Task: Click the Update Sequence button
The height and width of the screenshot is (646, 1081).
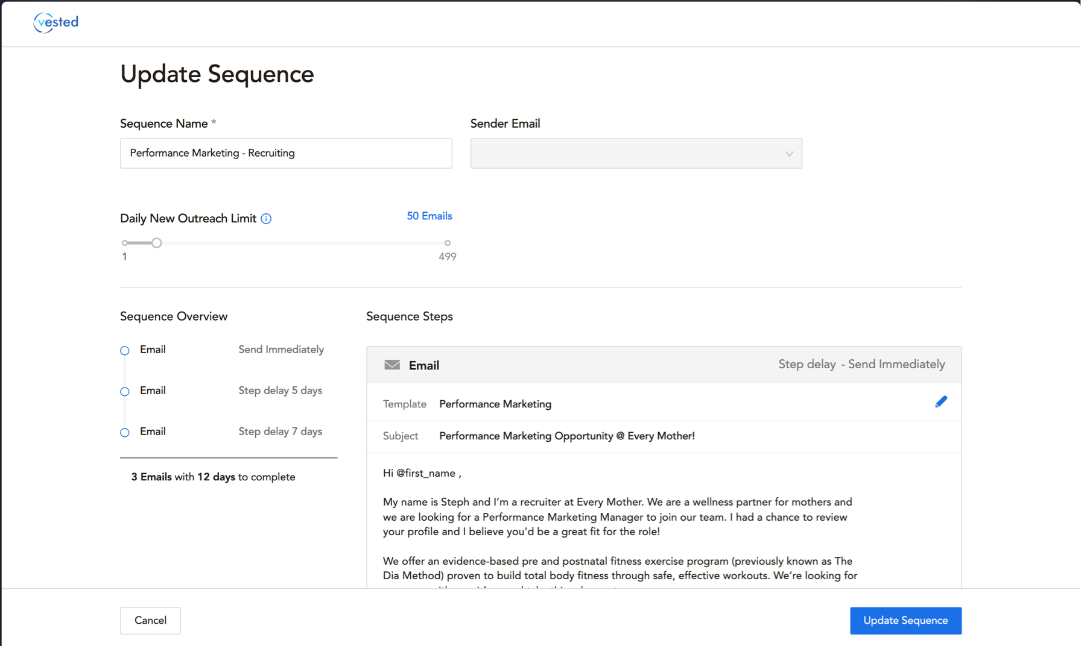Action: click(x=905, y=621)
